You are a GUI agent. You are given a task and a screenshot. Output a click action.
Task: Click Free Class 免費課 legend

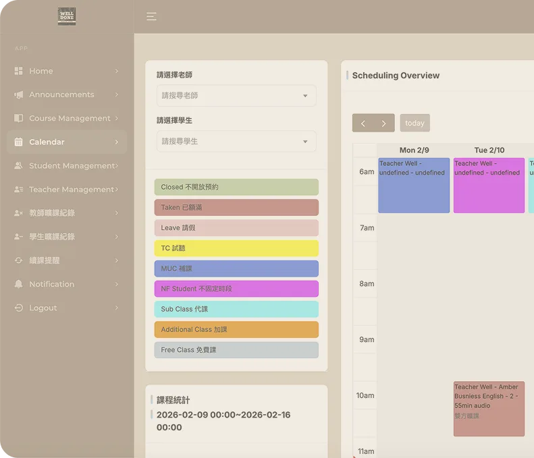pyautogui.click(x=236, y=350)
